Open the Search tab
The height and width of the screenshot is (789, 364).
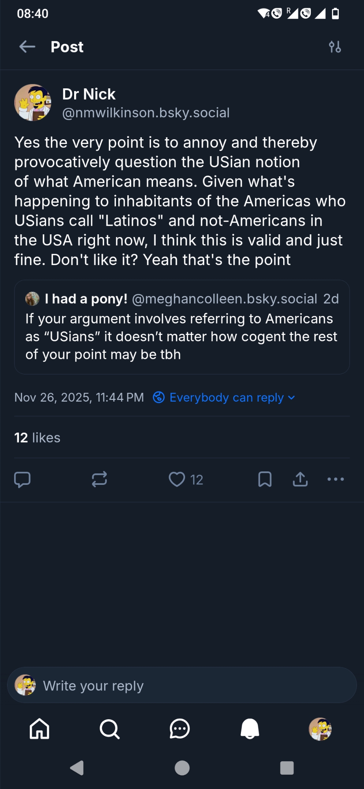(x=110, y=729)
